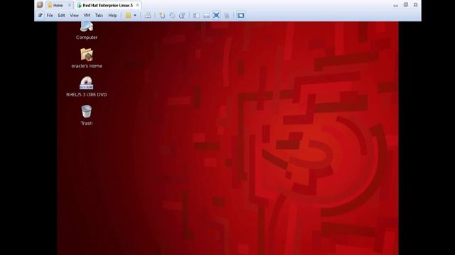Close the Red Hat Enterprise Linux 5 tab
The image size is (455, 255).
point(137,5)
